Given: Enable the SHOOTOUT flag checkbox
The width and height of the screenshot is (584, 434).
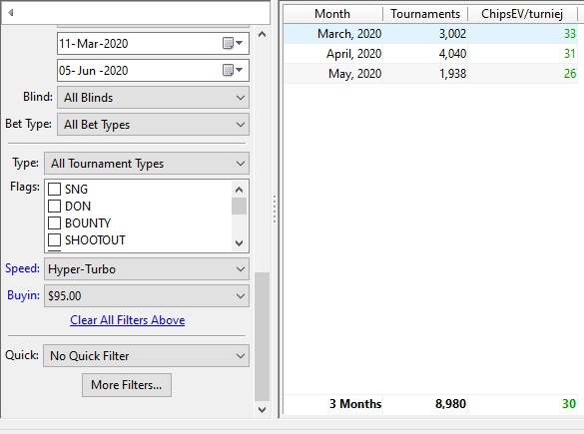Looking at the screenshot, I should point(54,240).
